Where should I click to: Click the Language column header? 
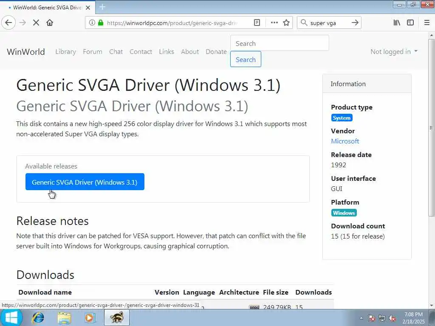[199, 292]
